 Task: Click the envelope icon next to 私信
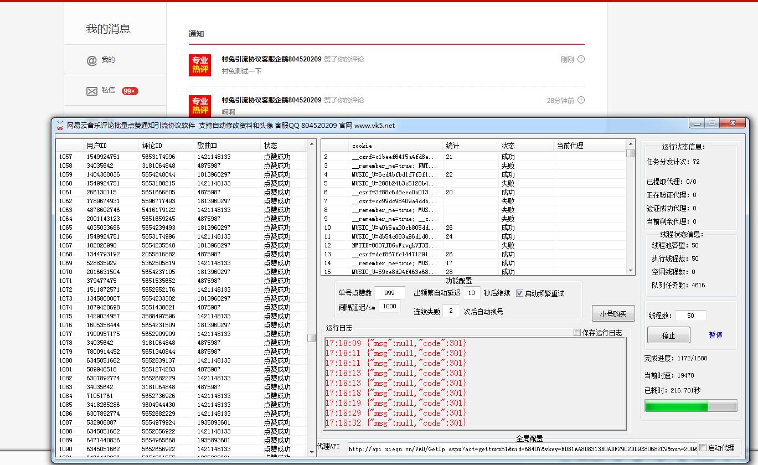tap(92, 91)
